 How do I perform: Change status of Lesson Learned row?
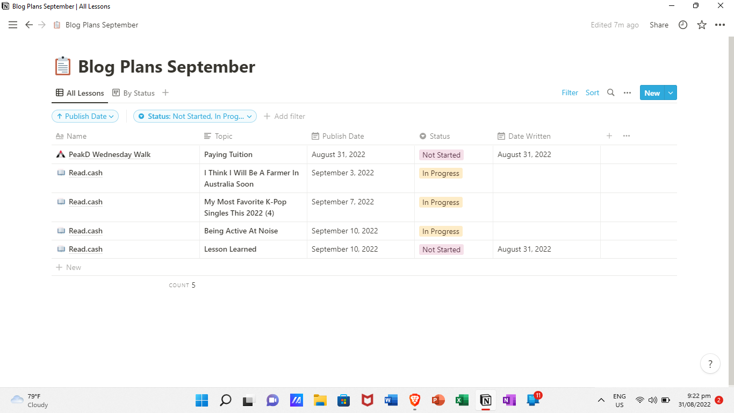(441, 250)
